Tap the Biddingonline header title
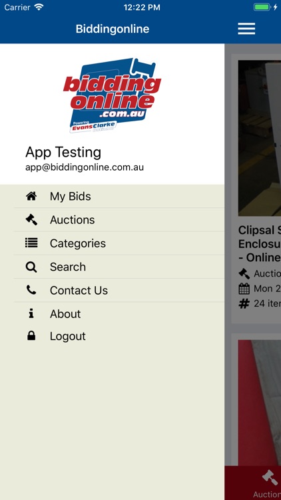 point(113,29)
